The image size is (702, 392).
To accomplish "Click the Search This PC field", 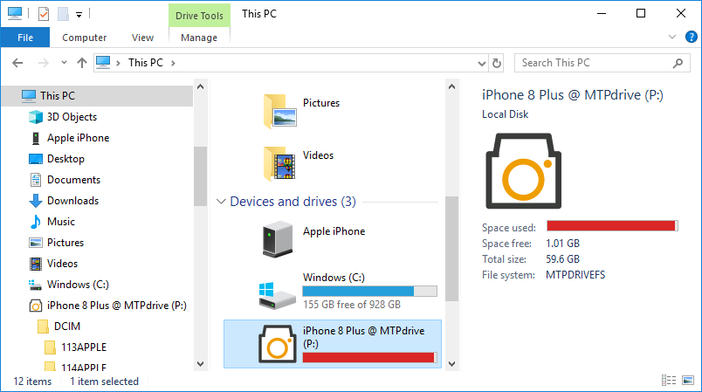I will point(594,63).
